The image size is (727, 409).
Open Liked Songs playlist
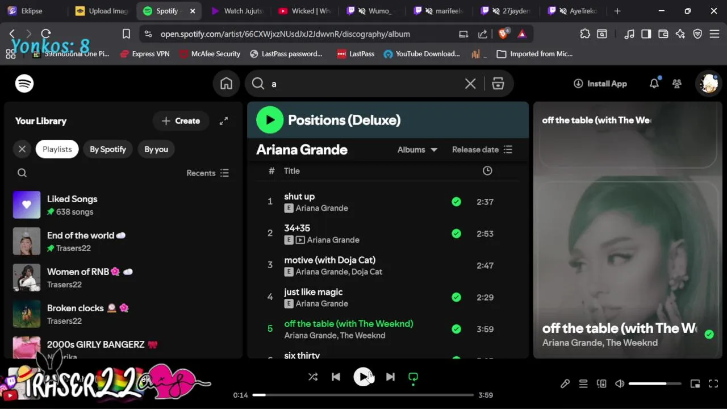coord(123,205)
